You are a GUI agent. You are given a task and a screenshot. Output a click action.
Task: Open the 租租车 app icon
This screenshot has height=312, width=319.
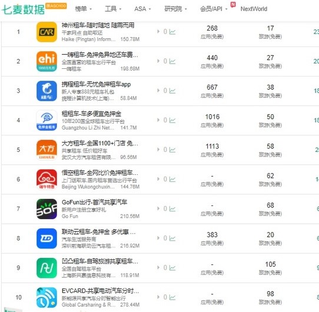(46, 120)
